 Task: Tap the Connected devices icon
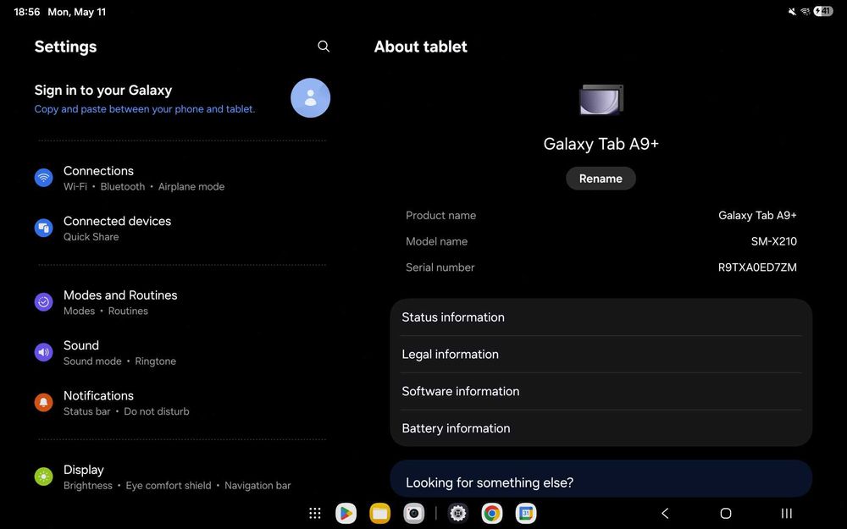tap(44, 228)
